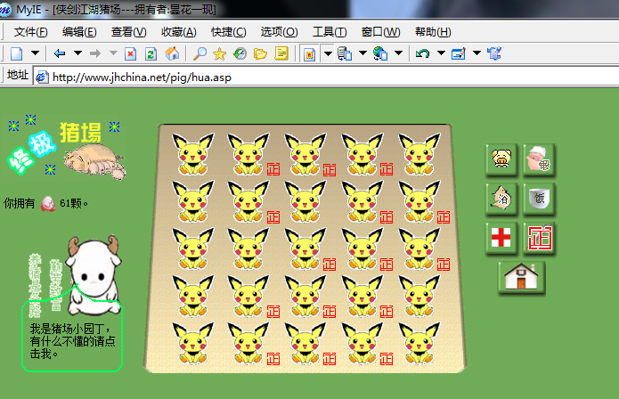Select the first Pikachu in the top row
This screenshot has width=619, height=399.
193,154
